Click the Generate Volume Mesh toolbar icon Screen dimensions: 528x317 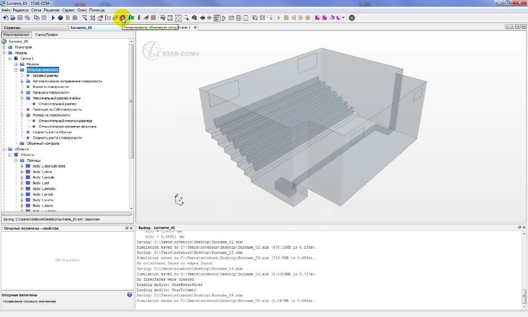[x=122, y=18]
